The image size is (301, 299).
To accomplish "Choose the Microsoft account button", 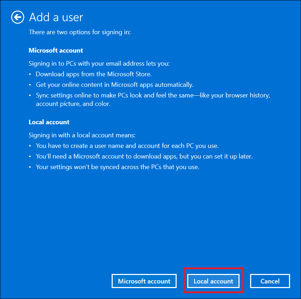I will (144, 281).
